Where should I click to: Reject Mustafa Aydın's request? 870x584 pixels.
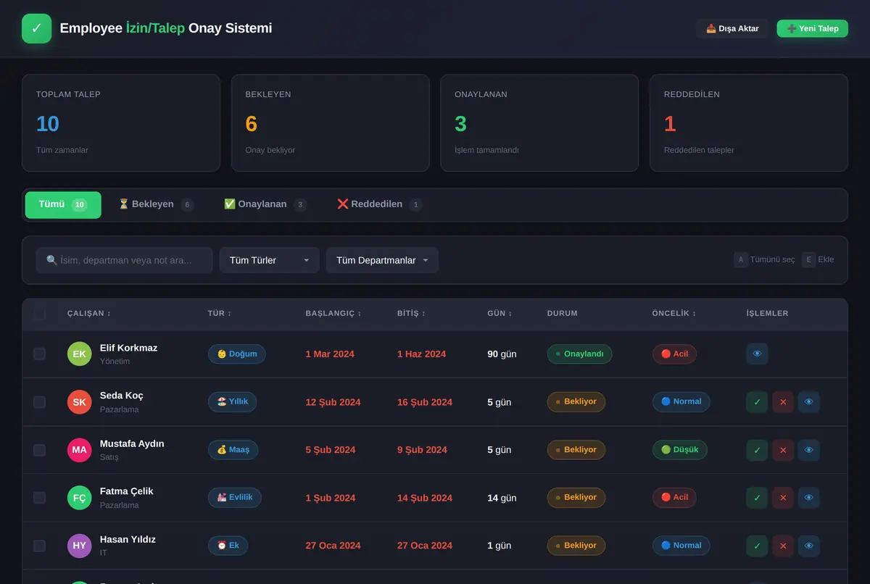point(783,450)
